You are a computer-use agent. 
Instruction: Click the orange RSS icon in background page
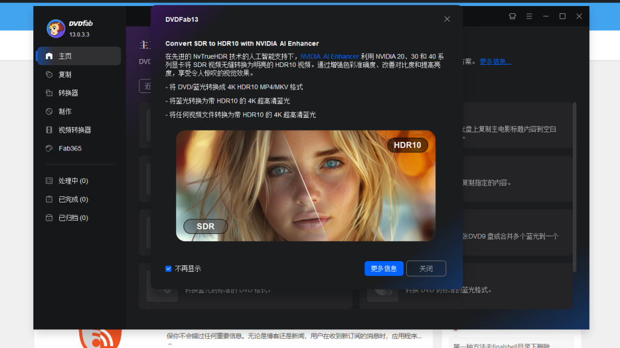coord(101,338)
